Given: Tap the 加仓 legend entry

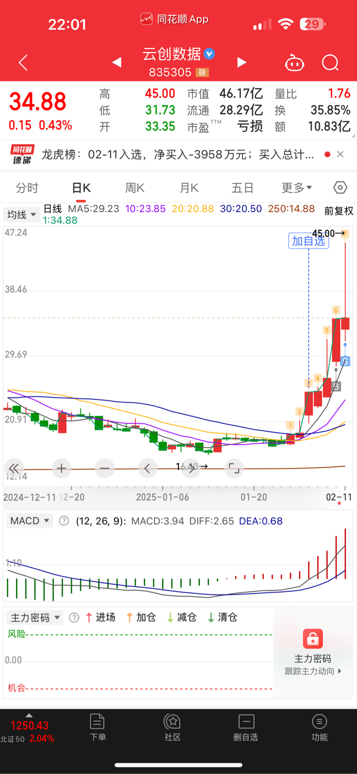Looking at the screenshot, I should (141, 617).
